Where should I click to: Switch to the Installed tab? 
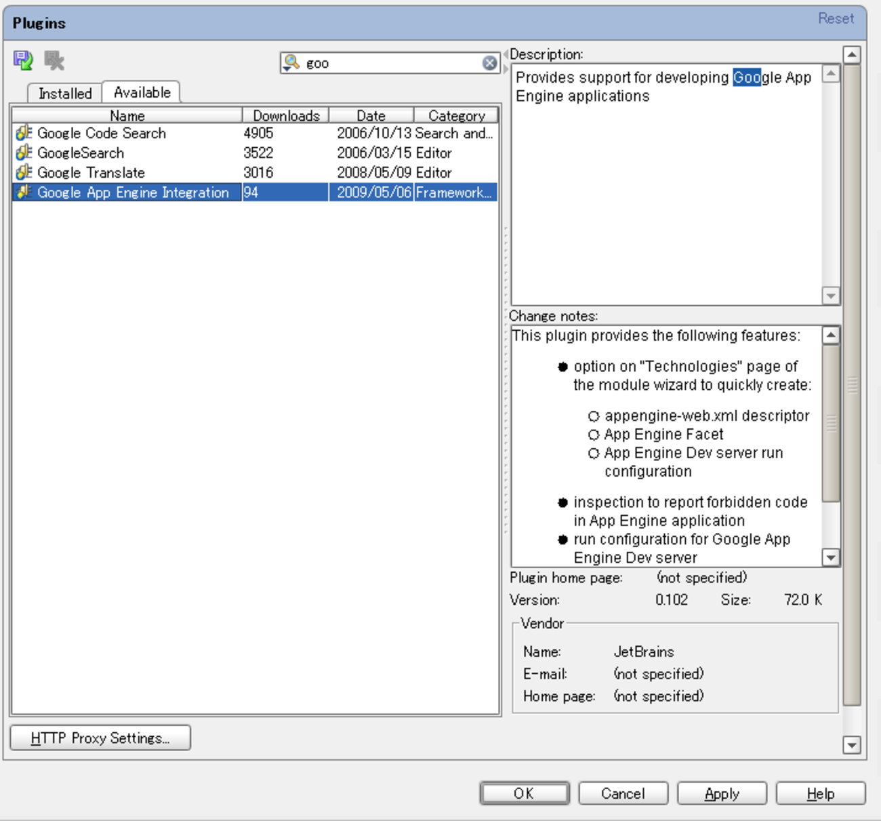65,93
